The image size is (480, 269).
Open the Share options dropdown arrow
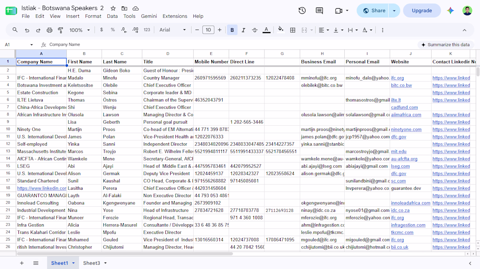[x=394, y=11]
